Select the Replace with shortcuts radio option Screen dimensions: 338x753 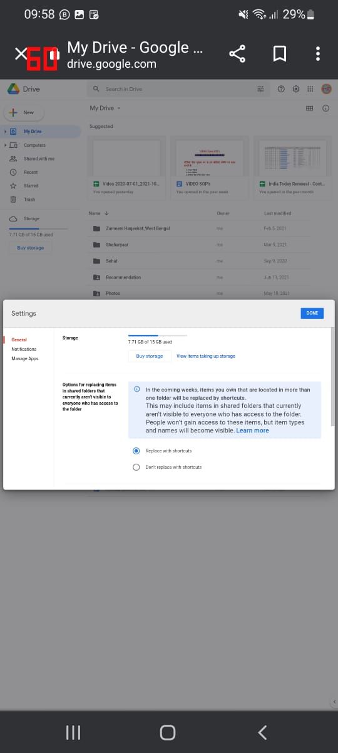(136, 451)
